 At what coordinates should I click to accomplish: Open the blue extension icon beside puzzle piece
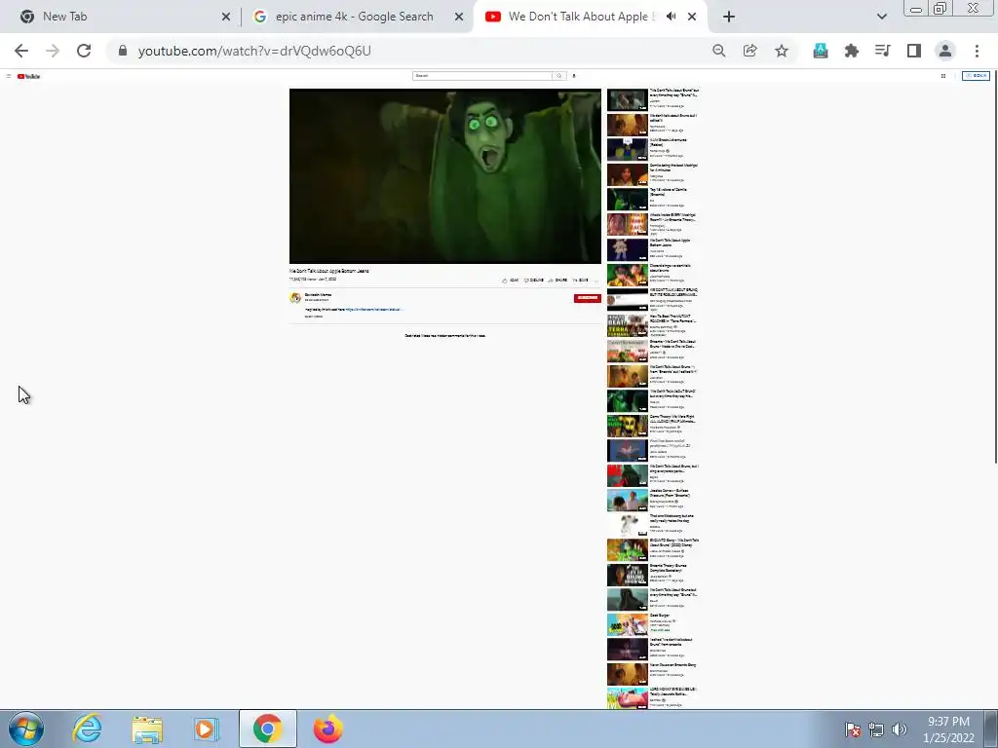point(821,51)
